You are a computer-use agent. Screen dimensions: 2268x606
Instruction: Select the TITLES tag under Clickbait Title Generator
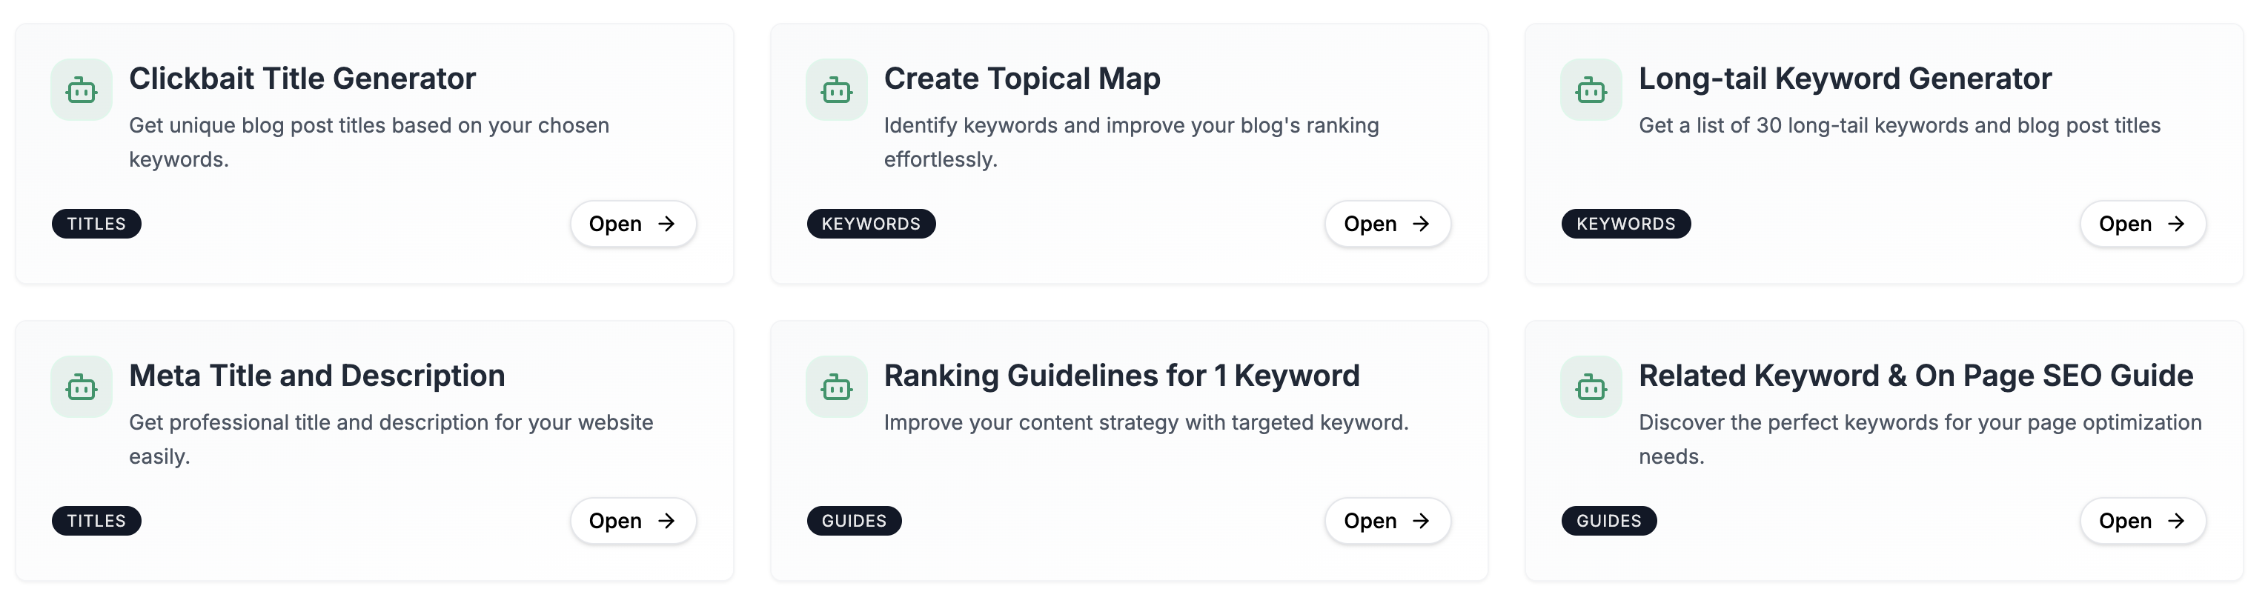(x=96, y=224)
